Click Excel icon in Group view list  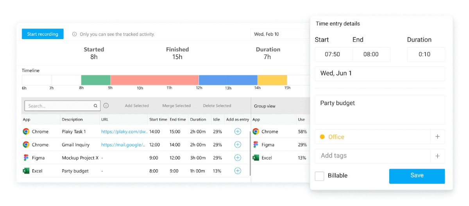[256, 158]
